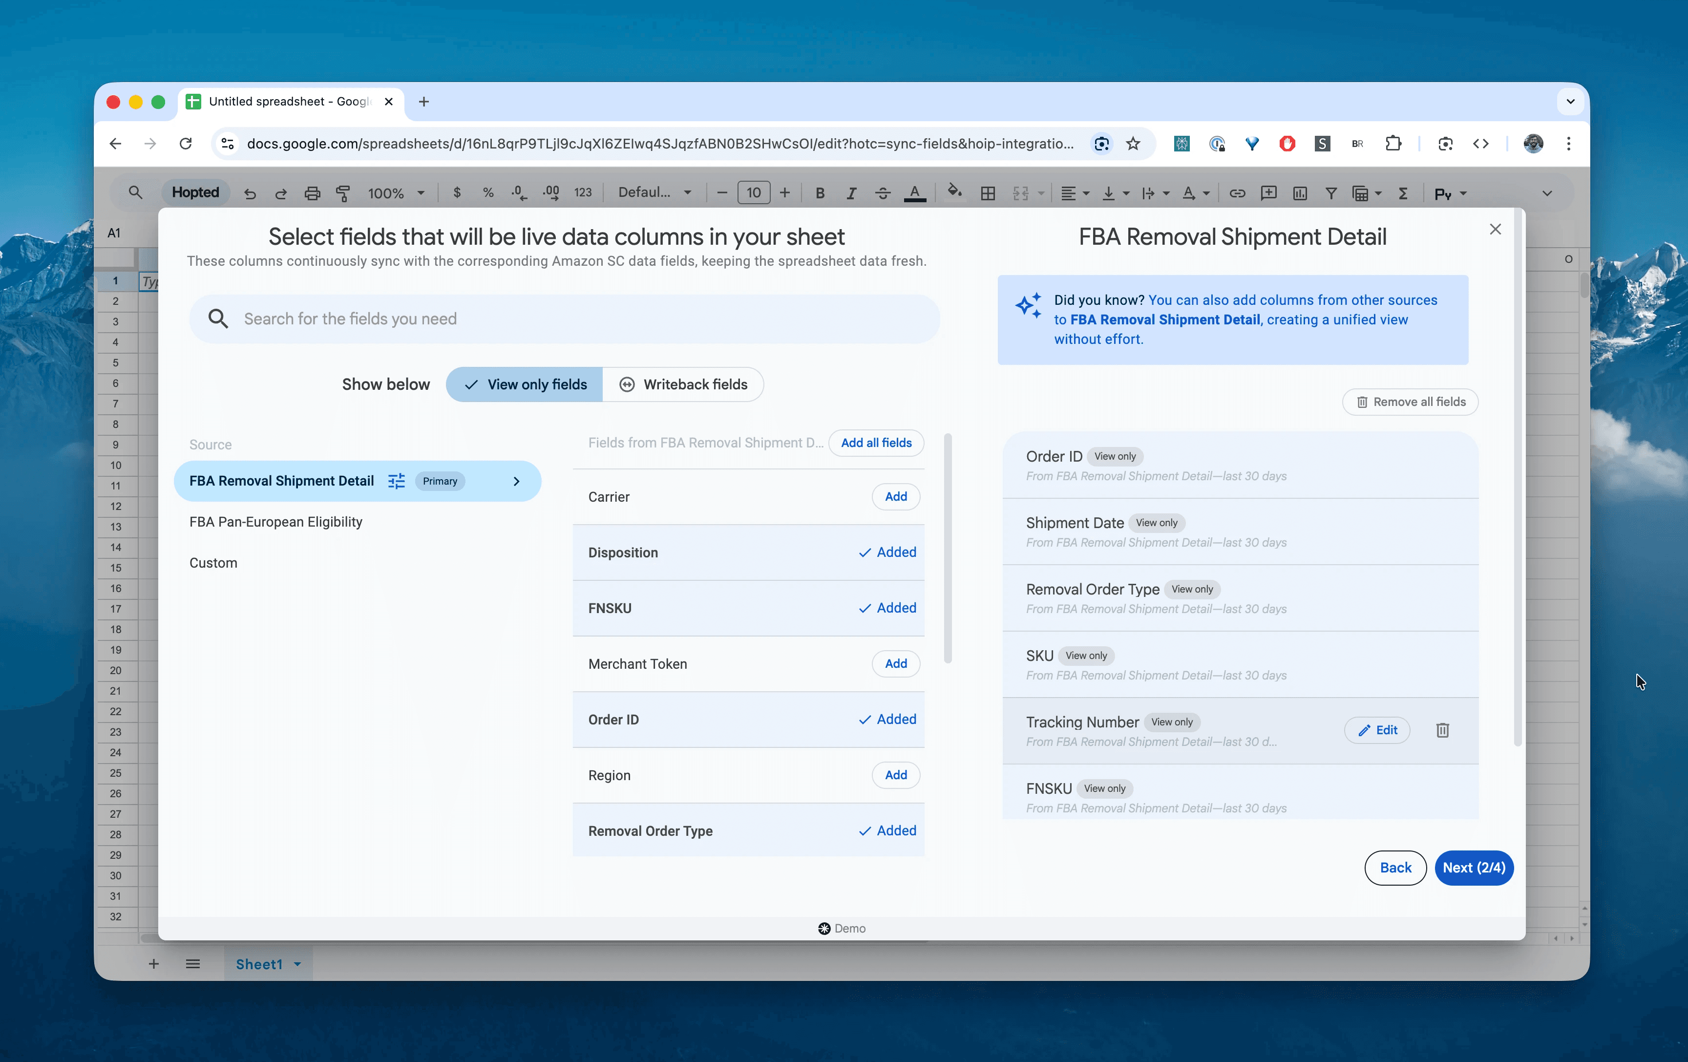Format as percent icon
This screenshot has height=1062, width=1688.
click(488, 193)
